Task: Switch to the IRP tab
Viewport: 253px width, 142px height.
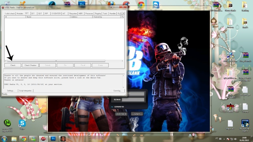Action: (46, 14)
